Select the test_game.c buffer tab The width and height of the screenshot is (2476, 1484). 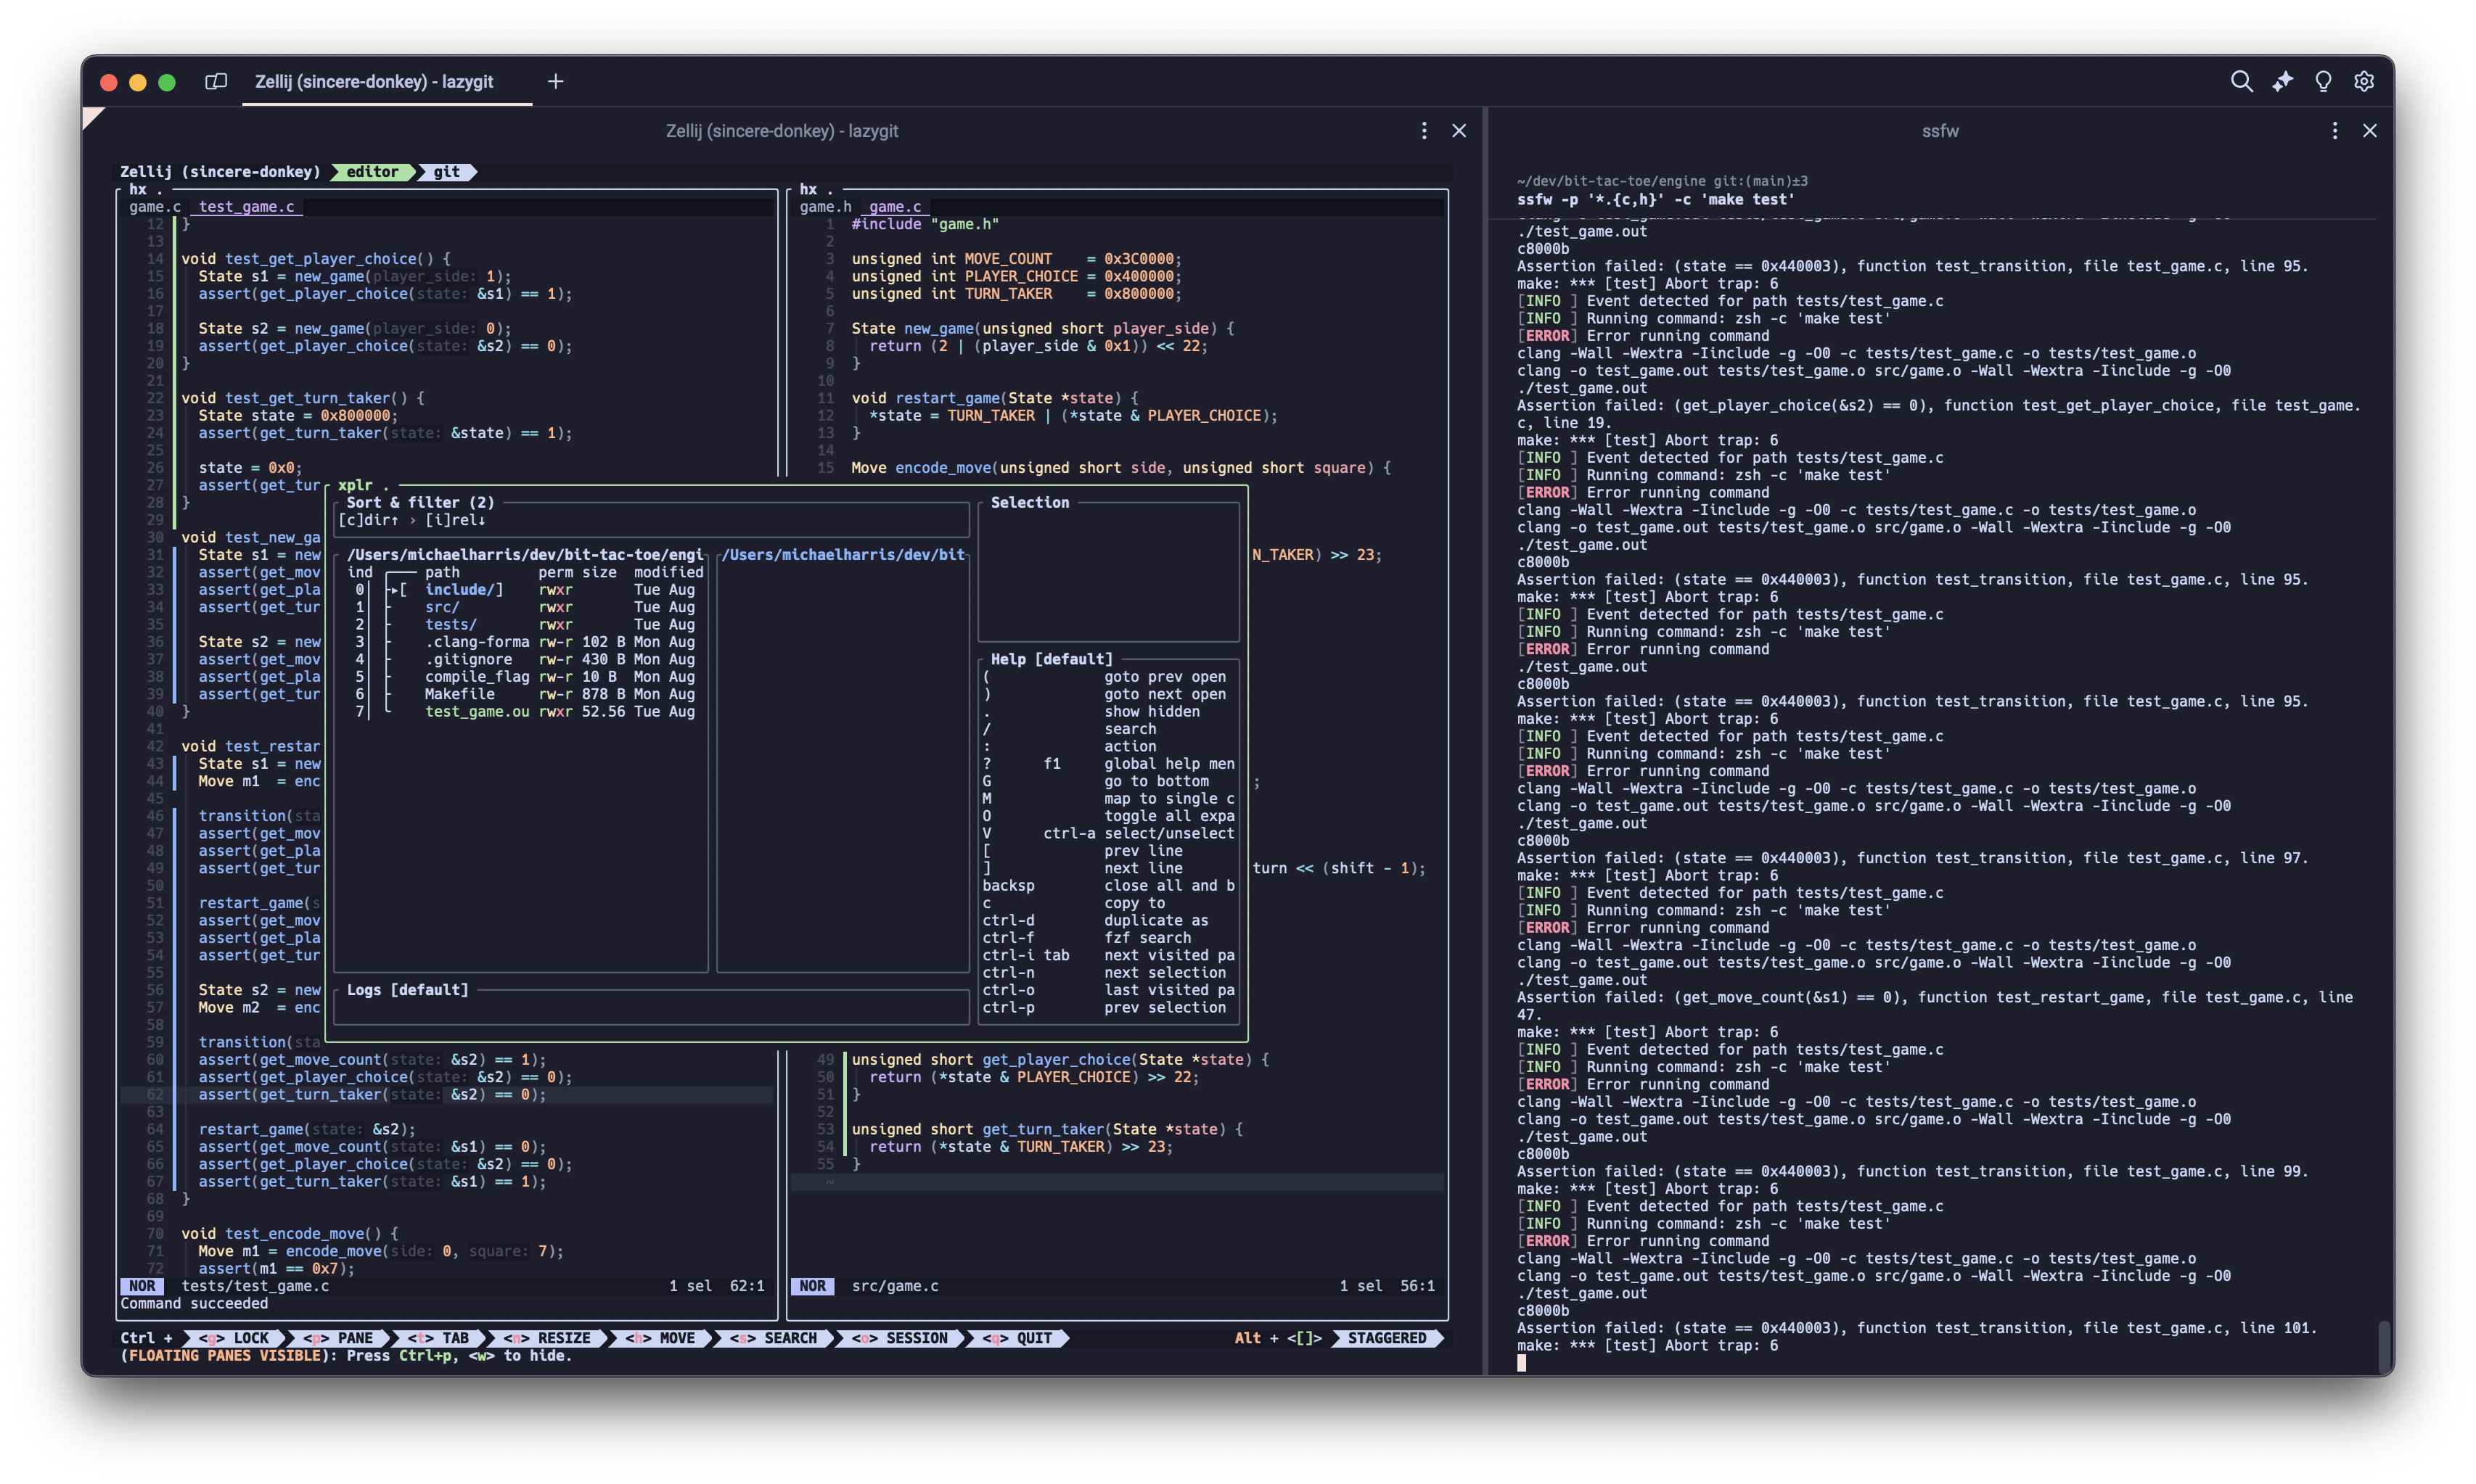(246, 207)
